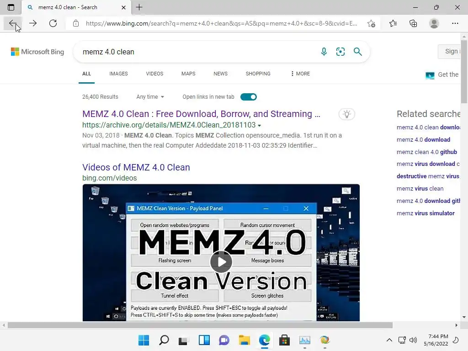Image resolution: width=468 pixels, height=351 pixels.
Task: Switch to the VIDEOS tab
Action: pyautogui.click(x=154, y=74)
